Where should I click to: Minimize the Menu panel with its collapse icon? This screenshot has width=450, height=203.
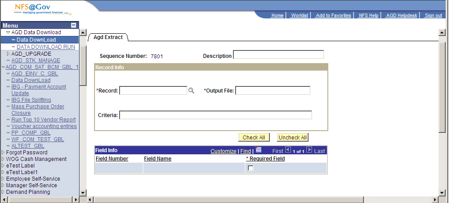tap(74, 25)
